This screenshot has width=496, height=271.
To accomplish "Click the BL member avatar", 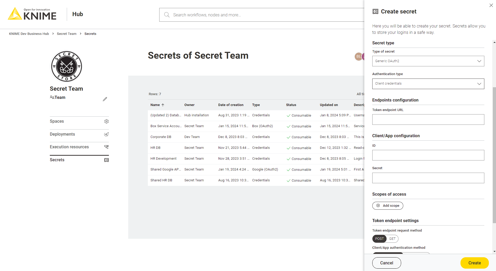I will point(358,56).
